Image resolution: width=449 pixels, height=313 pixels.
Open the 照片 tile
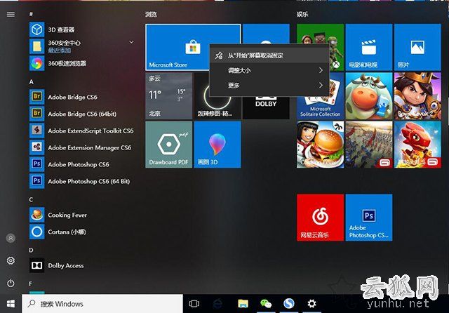[x=417, y=47]
